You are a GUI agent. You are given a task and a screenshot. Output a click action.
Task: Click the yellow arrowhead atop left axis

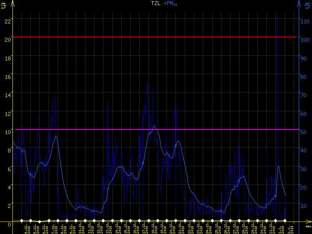pos(13,2)
